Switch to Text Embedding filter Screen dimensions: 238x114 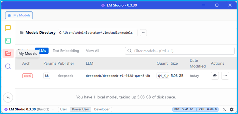66,51
